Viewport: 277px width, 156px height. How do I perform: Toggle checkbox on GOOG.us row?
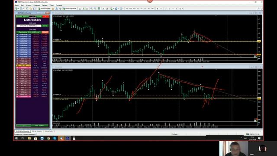[17, 94]
